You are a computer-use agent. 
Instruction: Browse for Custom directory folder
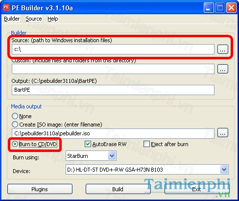[x=223, y=69]
